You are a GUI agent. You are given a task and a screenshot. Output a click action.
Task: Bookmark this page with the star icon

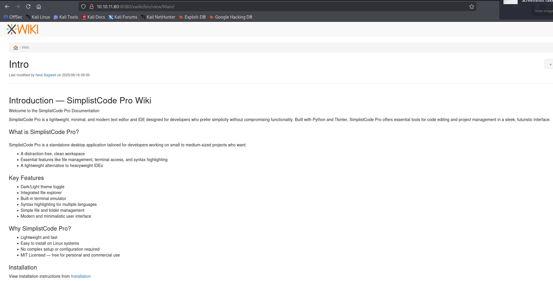[472, 6]
